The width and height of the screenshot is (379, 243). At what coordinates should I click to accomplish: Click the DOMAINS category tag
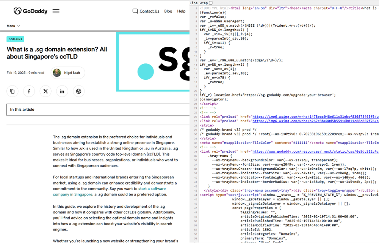pyautogui.click(x=15, y=39)
